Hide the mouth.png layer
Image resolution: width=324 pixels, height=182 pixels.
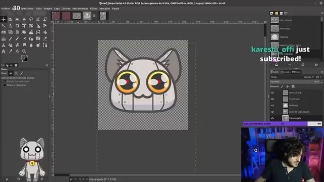pos(272,99)
